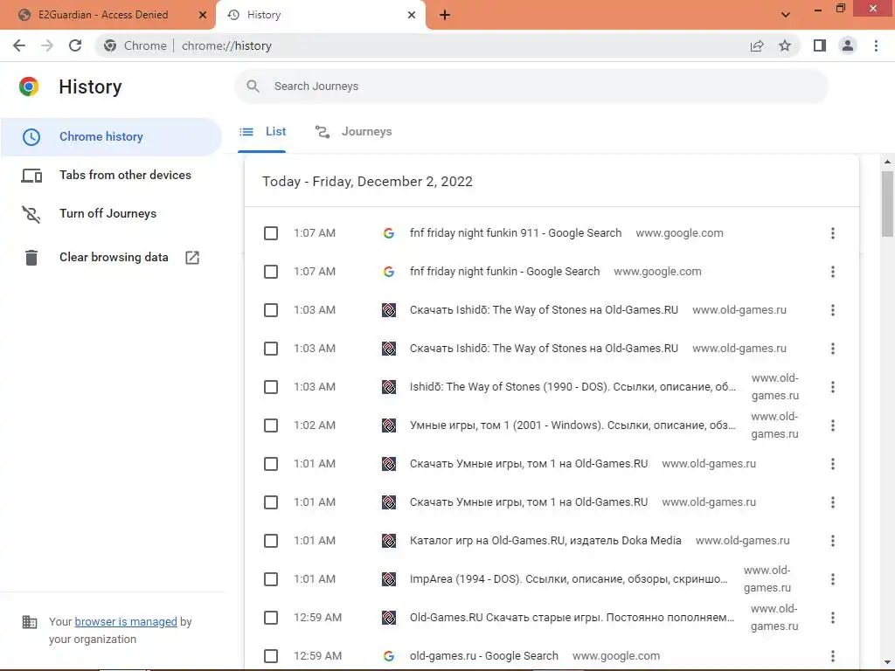Open the tab search chevron
The image size is (895, 671).
786,15
